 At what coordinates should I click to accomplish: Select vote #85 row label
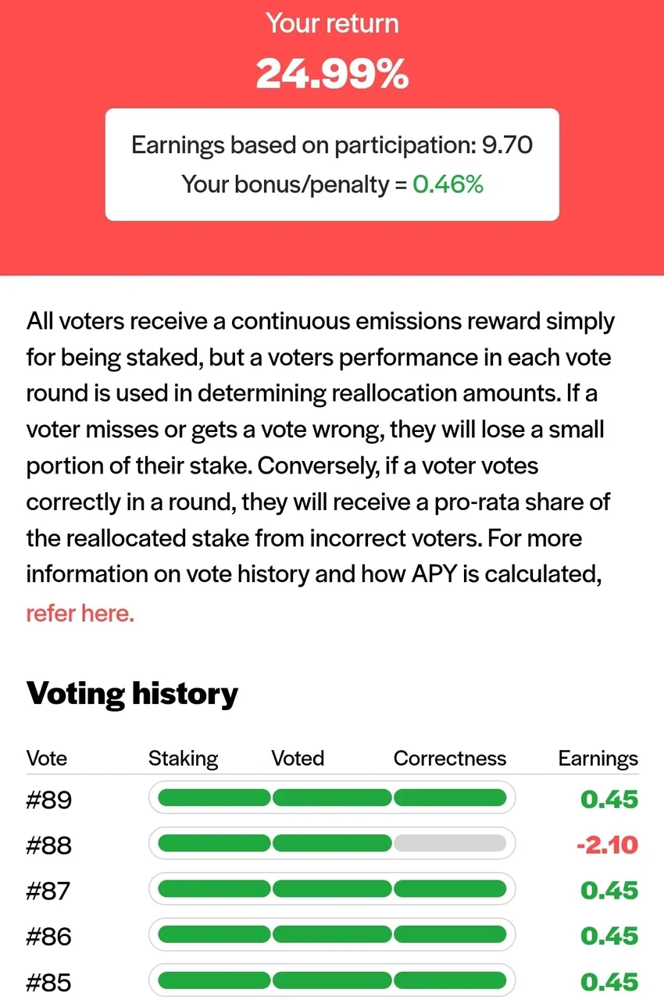pos(48,981)
